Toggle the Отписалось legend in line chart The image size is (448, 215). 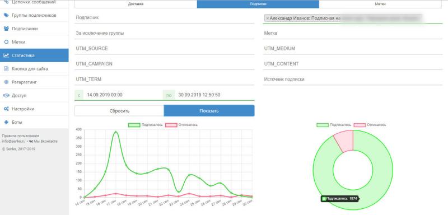[x=181, y=125]
